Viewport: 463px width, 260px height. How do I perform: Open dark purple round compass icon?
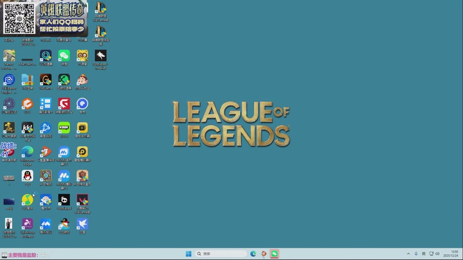coord(9,104)
